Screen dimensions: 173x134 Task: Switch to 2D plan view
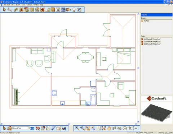(32, 128)
